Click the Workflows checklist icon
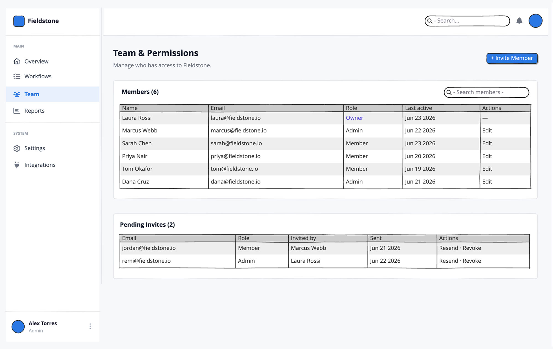This screenshot has height=349, width=553. (x=17, y=76)
